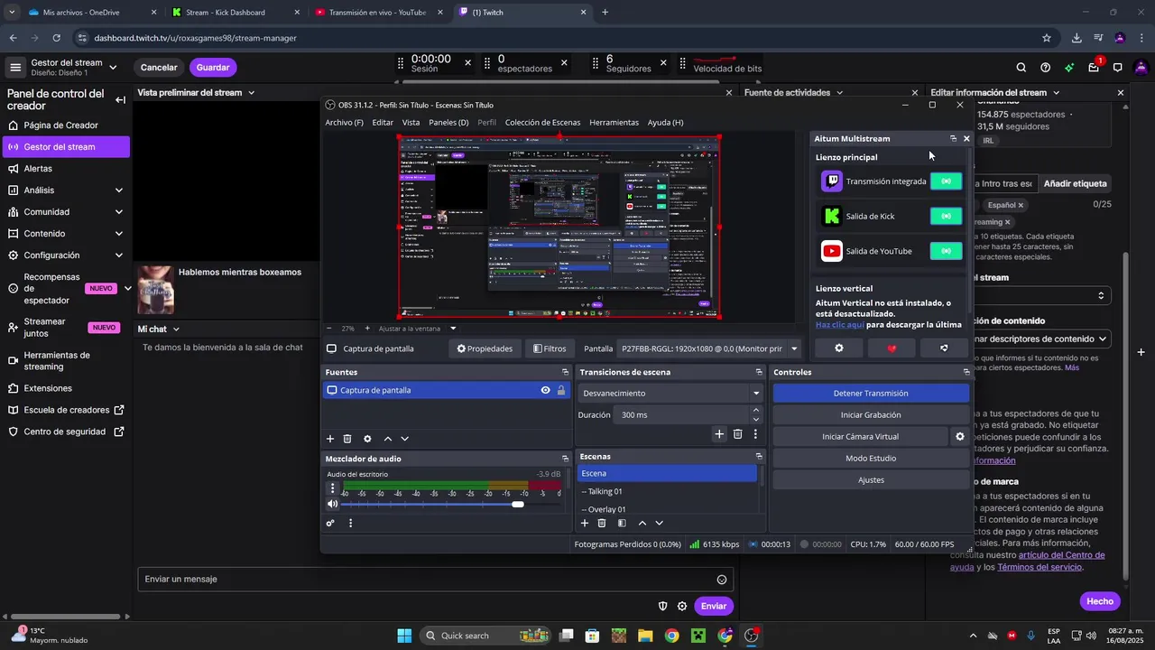Toggle Salida de Kick output

click(x=946, y=217)
